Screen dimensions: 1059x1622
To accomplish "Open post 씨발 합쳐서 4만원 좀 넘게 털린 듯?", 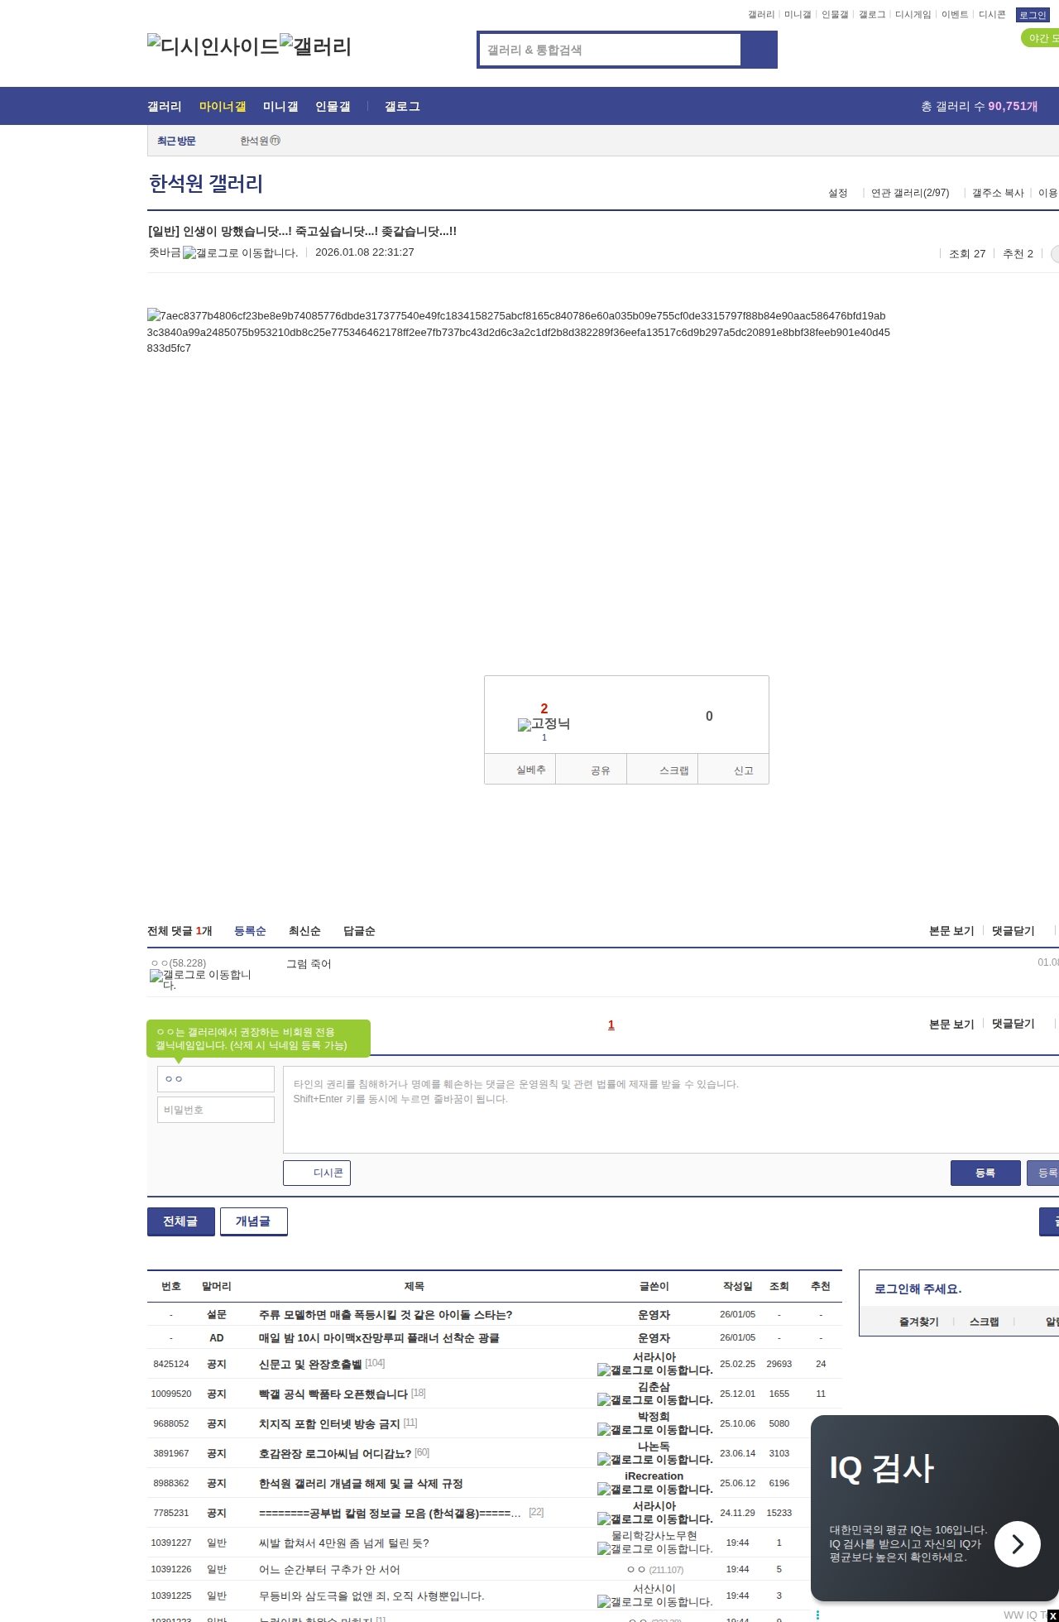I will pyautogui.click(x=344, y=1543).
